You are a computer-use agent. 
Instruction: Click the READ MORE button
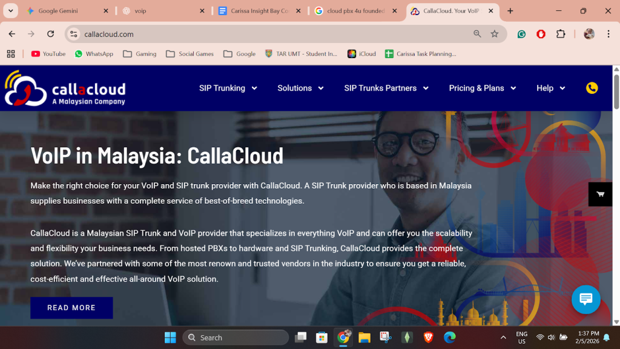coord(71,308)
